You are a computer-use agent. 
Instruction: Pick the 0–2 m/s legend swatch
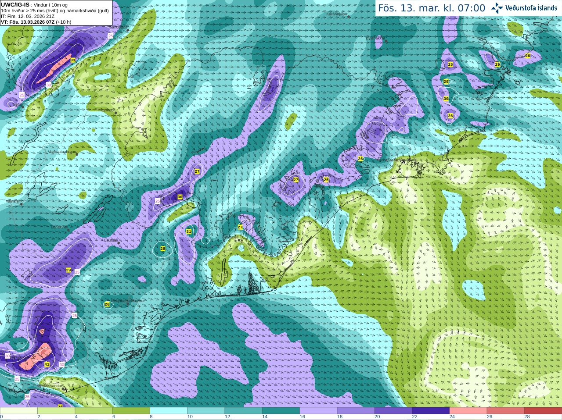pos(19,411)
